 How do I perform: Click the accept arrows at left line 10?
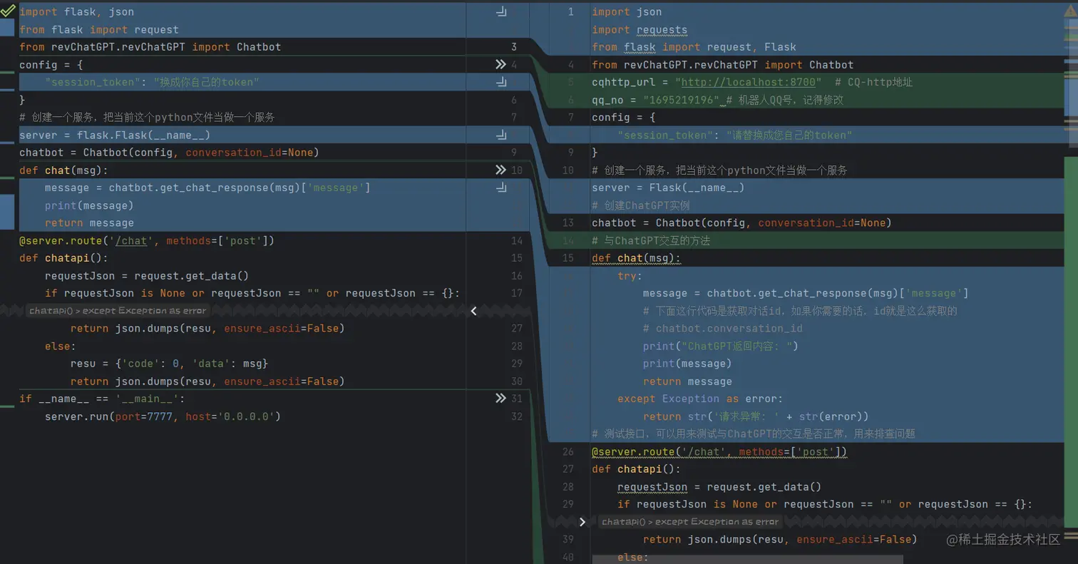[x=500, y=170]
